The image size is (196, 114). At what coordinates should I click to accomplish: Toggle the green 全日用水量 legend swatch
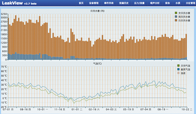click(176, 13)
